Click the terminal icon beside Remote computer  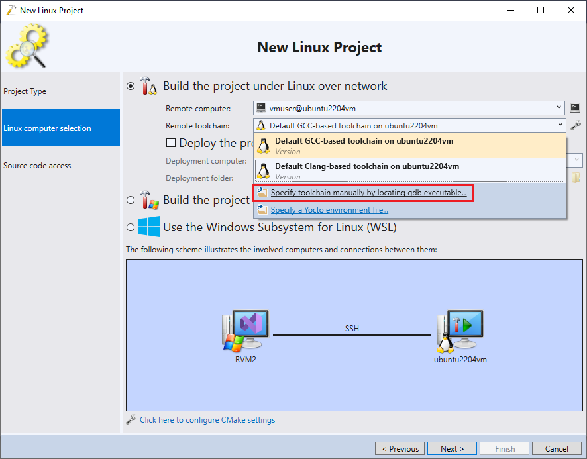[x=575, y=108]
